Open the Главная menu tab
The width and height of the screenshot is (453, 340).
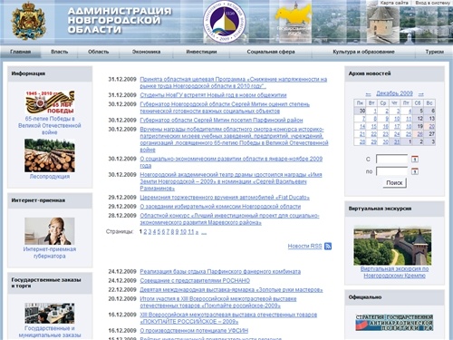click(21, 52)
